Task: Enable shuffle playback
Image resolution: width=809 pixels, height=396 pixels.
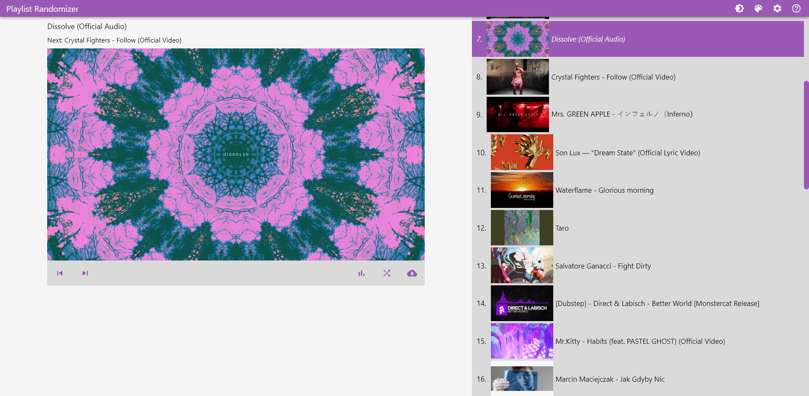Action: point(387,273)
